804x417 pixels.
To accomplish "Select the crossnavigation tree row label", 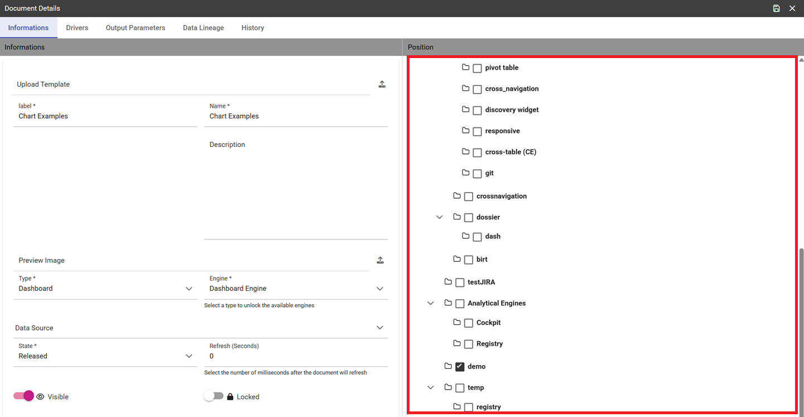I will (502, 196).
